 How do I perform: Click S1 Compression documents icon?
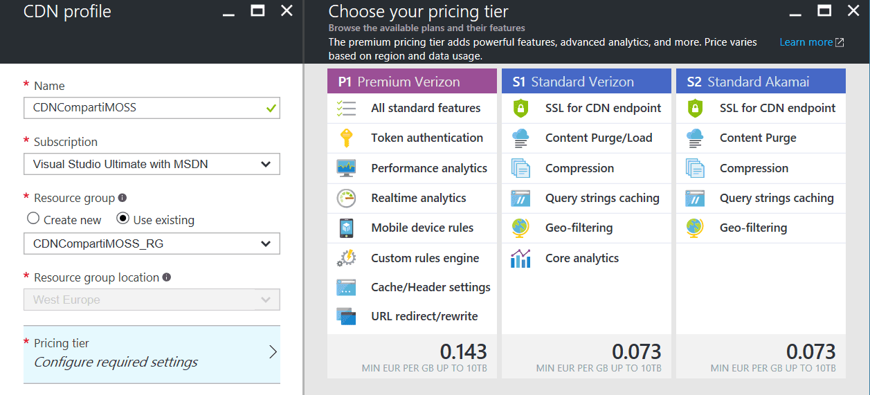click(520, 168)
